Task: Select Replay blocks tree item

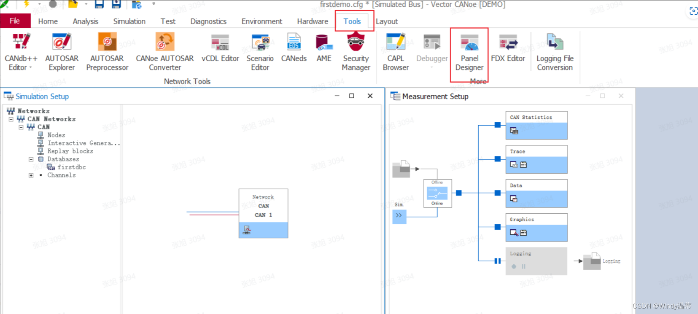Action: 70,151
